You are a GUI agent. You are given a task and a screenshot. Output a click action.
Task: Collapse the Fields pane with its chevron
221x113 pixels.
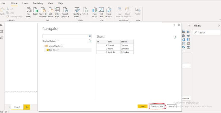(219, 26)
